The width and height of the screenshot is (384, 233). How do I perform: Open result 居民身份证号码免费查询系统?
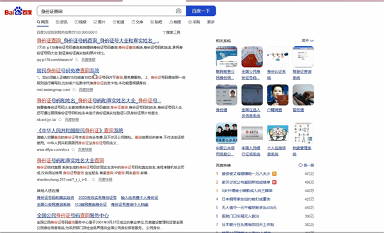pos(68,71)
